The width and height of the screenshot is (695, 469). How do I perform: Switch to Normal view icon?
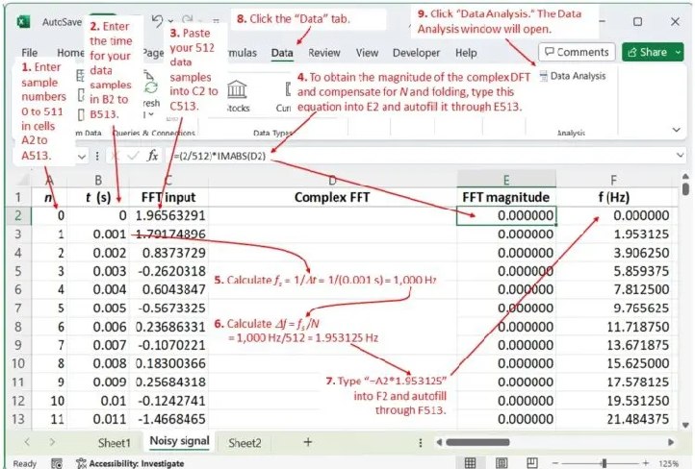click(471, 462)
